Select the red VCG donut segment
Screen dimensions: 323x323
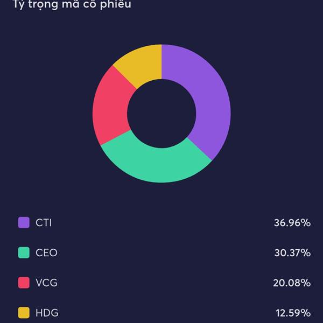pyautogui.click(x=111, y=107)
